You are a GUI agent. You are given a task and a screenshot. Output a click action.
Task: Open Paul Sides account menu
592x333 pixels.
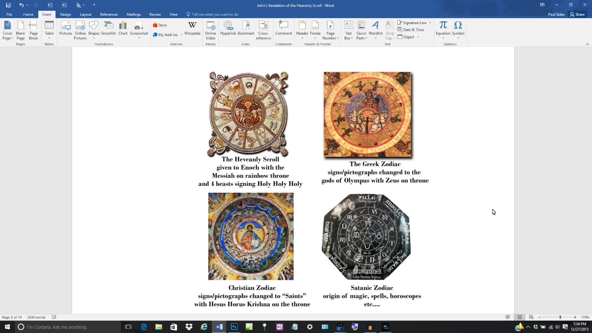coord(556,14)
